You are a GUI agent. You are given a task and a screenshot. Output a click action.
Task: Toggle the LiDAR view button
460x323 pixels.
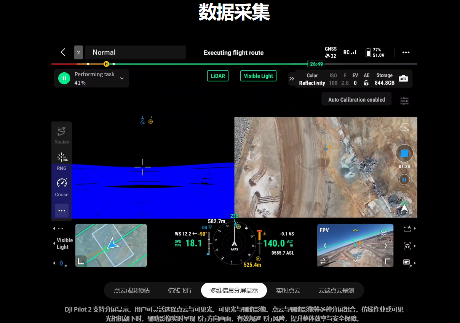(x=218, y=76)
